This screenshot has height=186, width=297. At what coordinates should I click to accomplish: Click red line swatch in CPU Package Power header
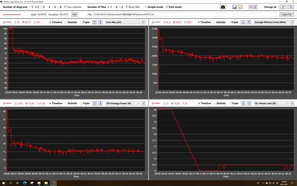[8, 103]
